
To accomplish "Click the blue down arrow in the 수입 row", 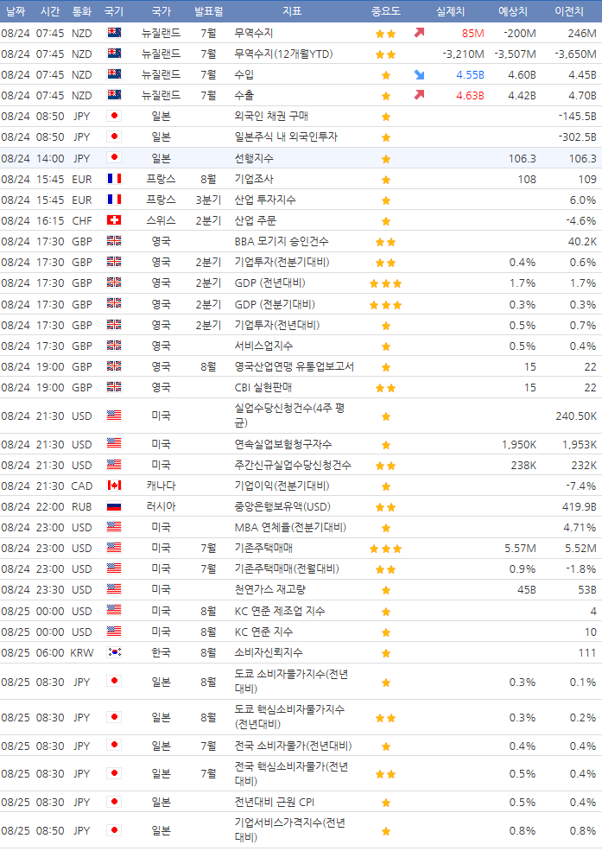I will [419, 74].
